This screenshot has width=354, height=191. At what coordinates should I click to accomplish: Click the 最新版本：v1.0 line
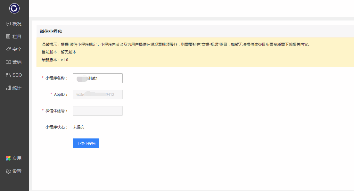(x=55, y=60)
